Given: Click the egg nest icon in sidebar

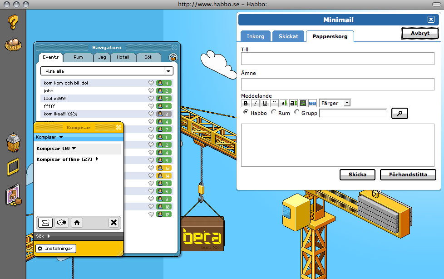Looking at the screenshot, I should coord(13,44).
